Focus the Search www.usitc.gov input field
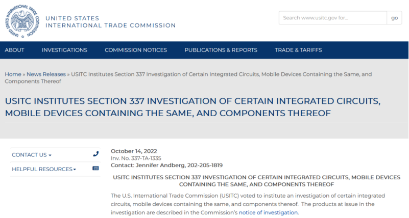This screenshot has height=218, width=409. (332, 18)
